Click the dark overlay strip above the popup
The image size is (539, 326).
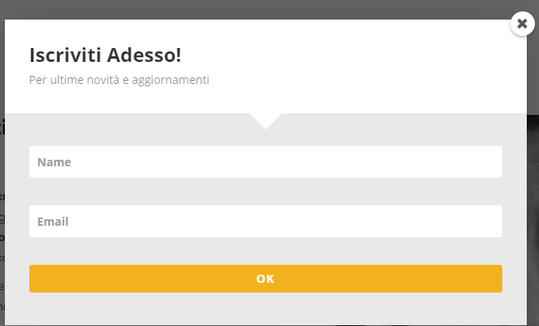[245, 9]
